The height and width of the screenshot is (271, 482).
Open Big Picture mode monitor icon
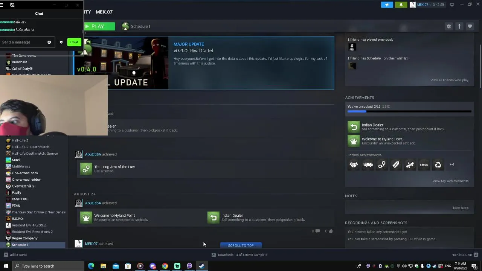(452, 5)
